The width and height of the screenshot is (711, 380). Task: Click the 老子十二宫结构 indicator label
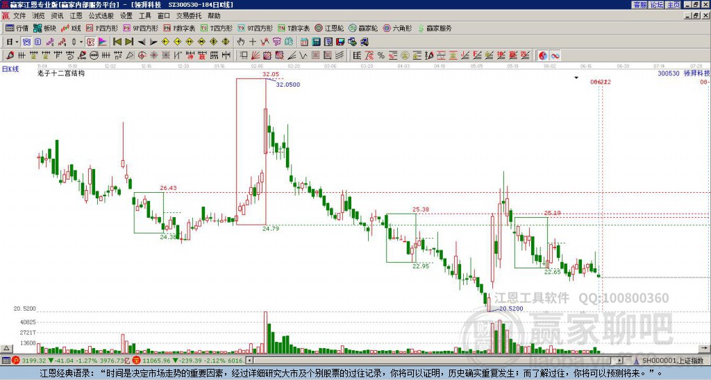61,73
